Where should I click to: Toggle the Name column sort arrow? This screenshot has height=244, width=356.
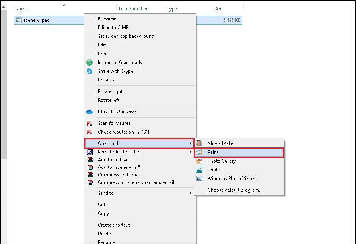tap(64, 5)
